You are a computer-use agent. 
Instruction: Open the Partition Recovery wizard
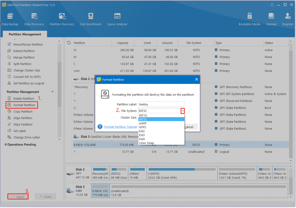(x=62, y=19)
